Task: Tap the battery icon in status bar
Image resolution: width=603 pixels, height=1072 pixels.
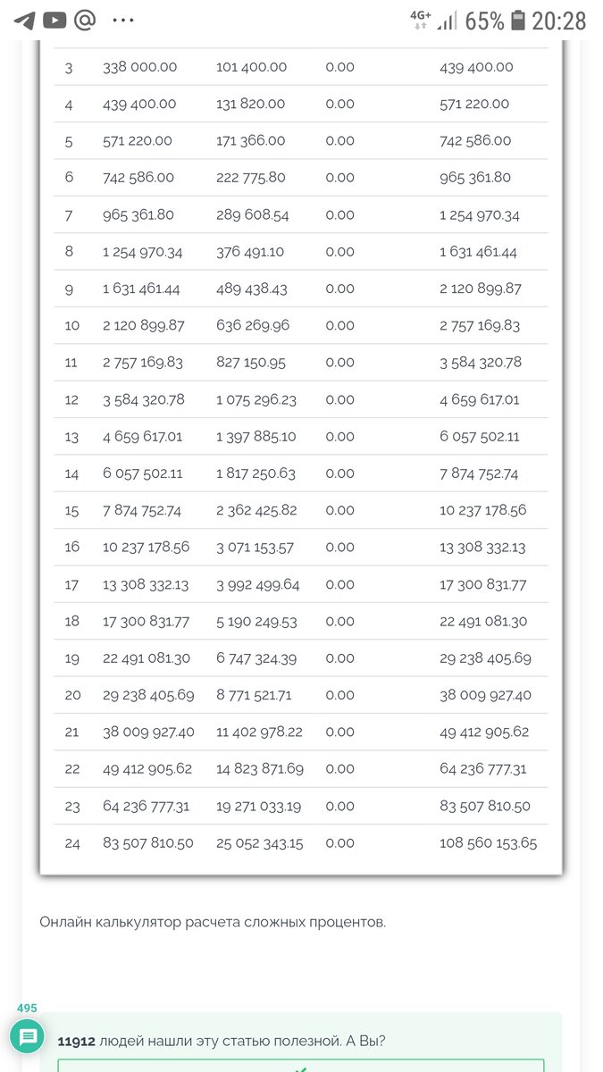Action: click(516, 21)
